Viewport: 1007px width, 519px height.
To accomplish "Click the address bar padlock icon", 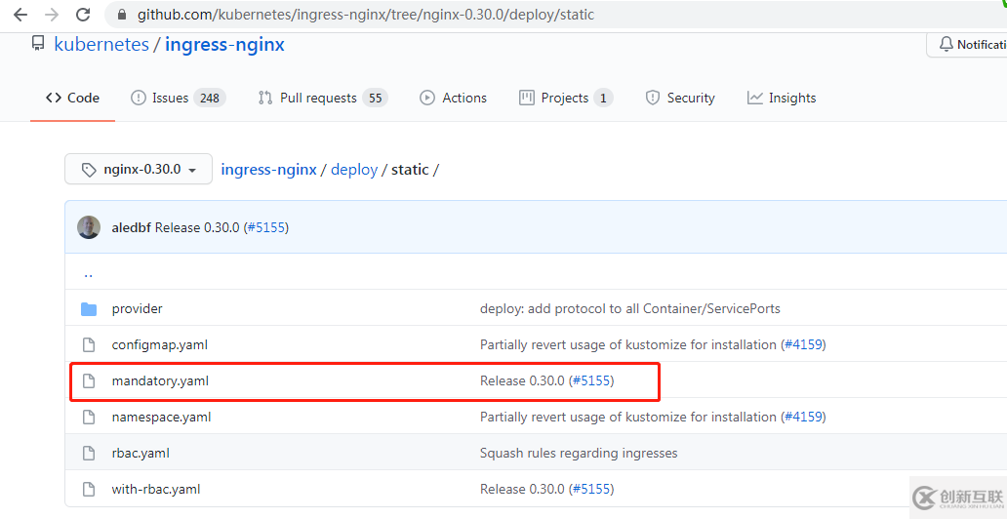I will 122,15.
